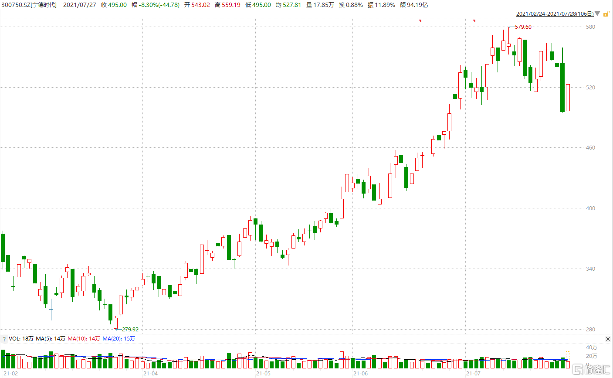Screen dimensions: 613x378
Task: Click the high price 高 559.19
Action: 227,5
